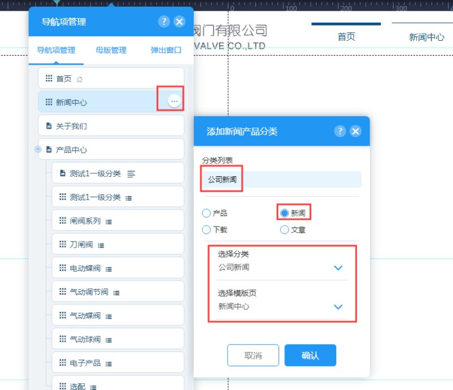
Task: Click the page icon of 关于我们 row
Action: (x=49, y=126)
